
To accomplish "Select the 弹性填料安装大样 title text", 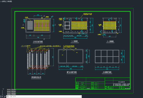I will coord(36,77).
